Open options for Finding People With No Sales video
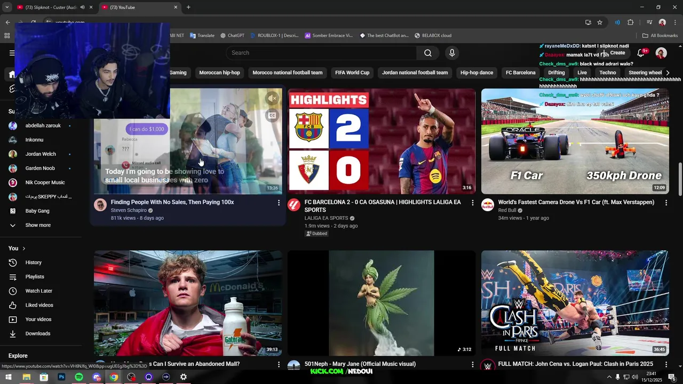The image size is (683, 384). pos(279,203)
